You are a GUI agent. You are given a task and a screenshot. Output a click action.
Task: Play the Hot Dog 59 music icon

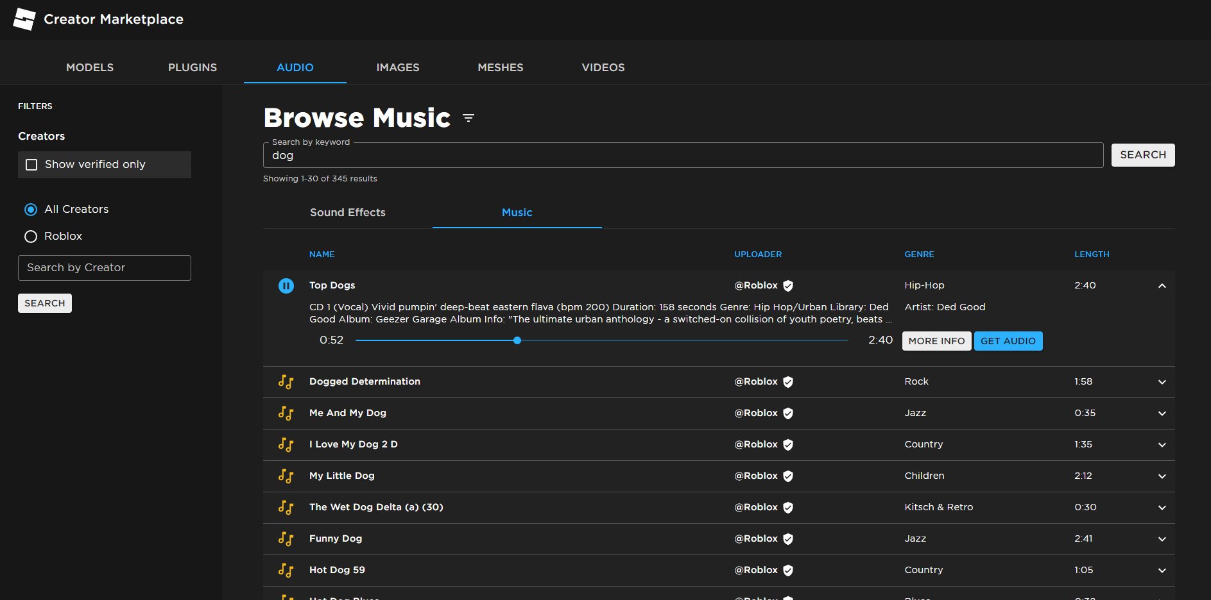click(286, 571)
